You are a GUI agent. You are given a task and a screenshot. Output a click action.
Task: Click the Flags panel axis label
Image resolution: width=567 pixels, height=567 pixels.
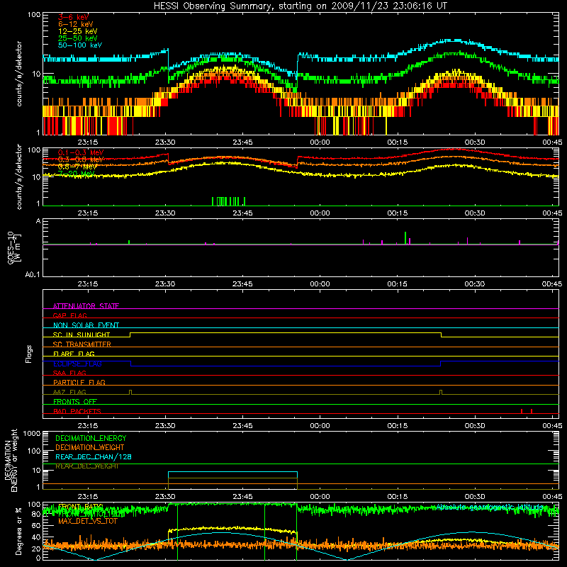coord(29,354)
